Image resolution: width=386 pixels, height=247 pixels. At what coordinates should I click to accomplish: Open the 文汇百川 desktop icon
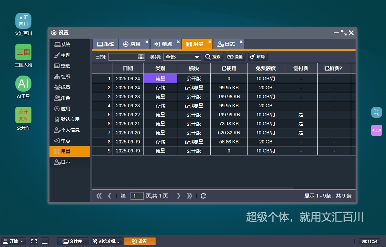click(x=23, y=21)
